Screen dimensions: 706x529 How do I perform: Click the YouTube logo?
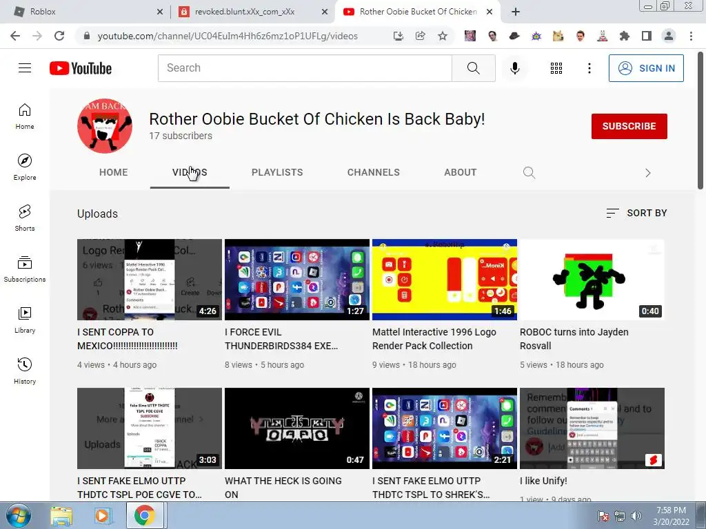pyautogui.click(x=81, y=68)
